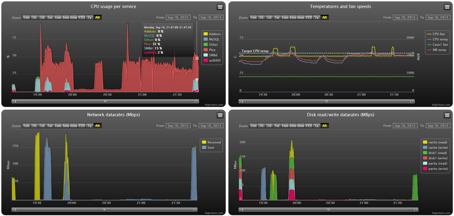Click the MB temp legend color line
Image resolution: width=454 pixels, height=216 pixels.
[429, 50]
